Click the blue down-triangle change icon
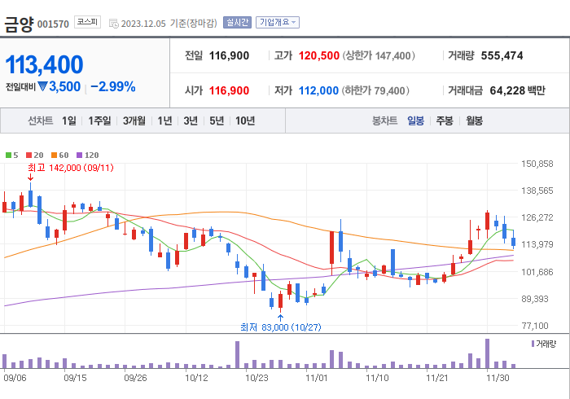The width and height of the screenshot is (570, 399). coord(42,86)
